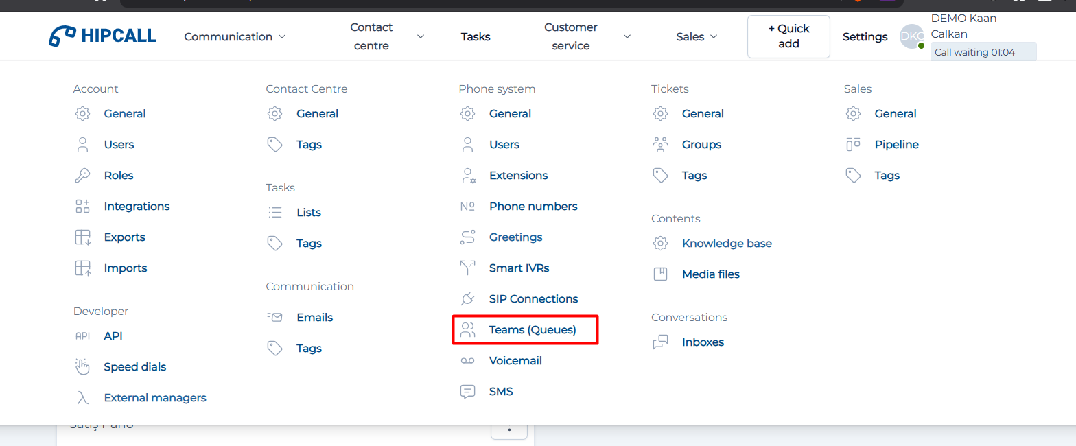Select the Exports table icon
The height and width of the screenshot is (446, 1076).
point(82,237)
